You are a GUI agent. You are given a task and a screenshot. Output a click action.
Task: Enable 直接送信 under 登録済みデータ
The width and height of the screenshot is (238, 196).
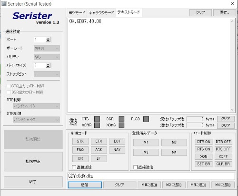[136, 167]
